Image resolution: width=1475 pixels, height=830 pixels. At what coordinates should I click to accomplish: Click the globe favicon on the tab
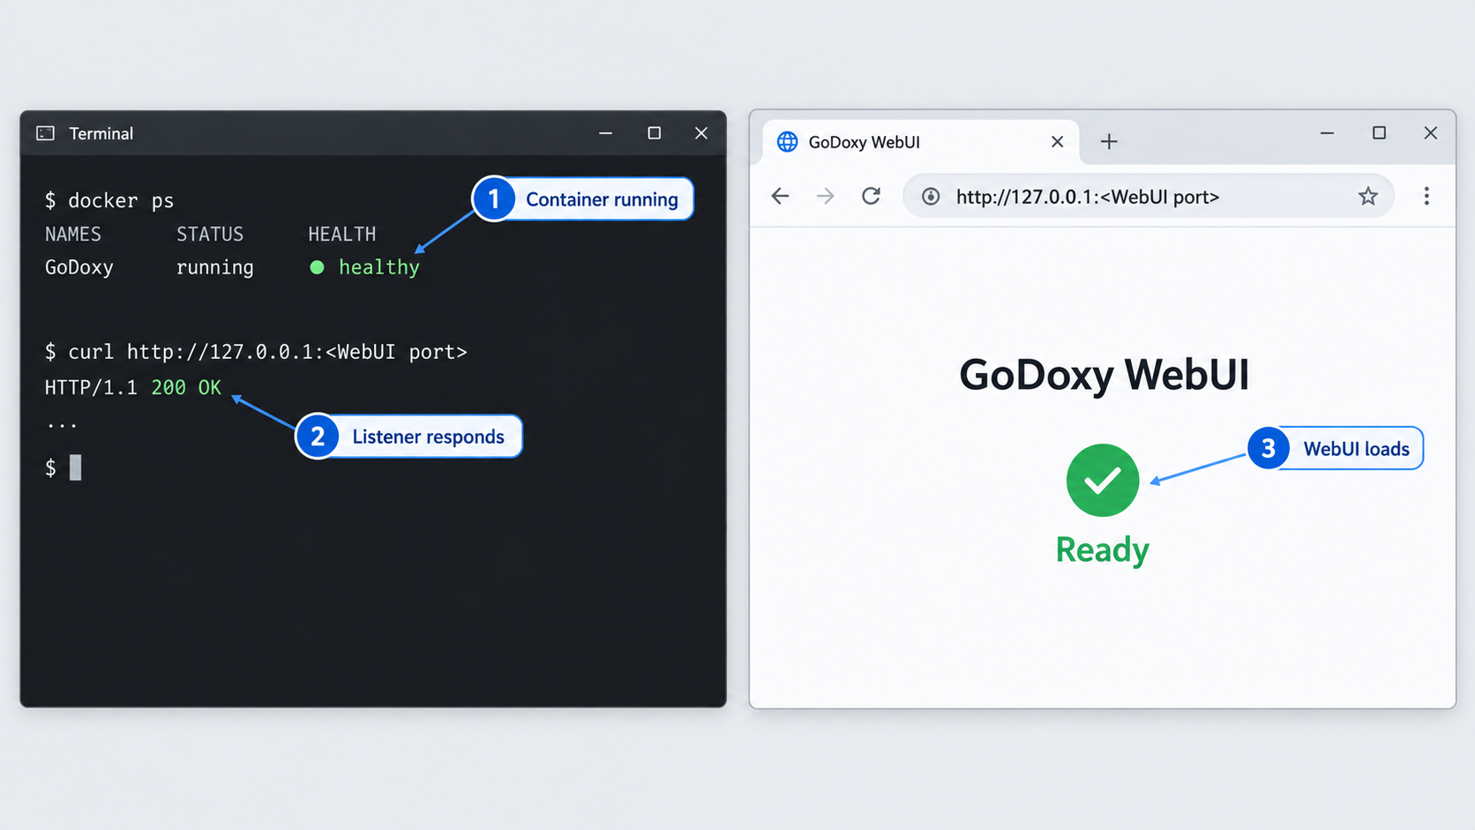(x=787, y=141)
